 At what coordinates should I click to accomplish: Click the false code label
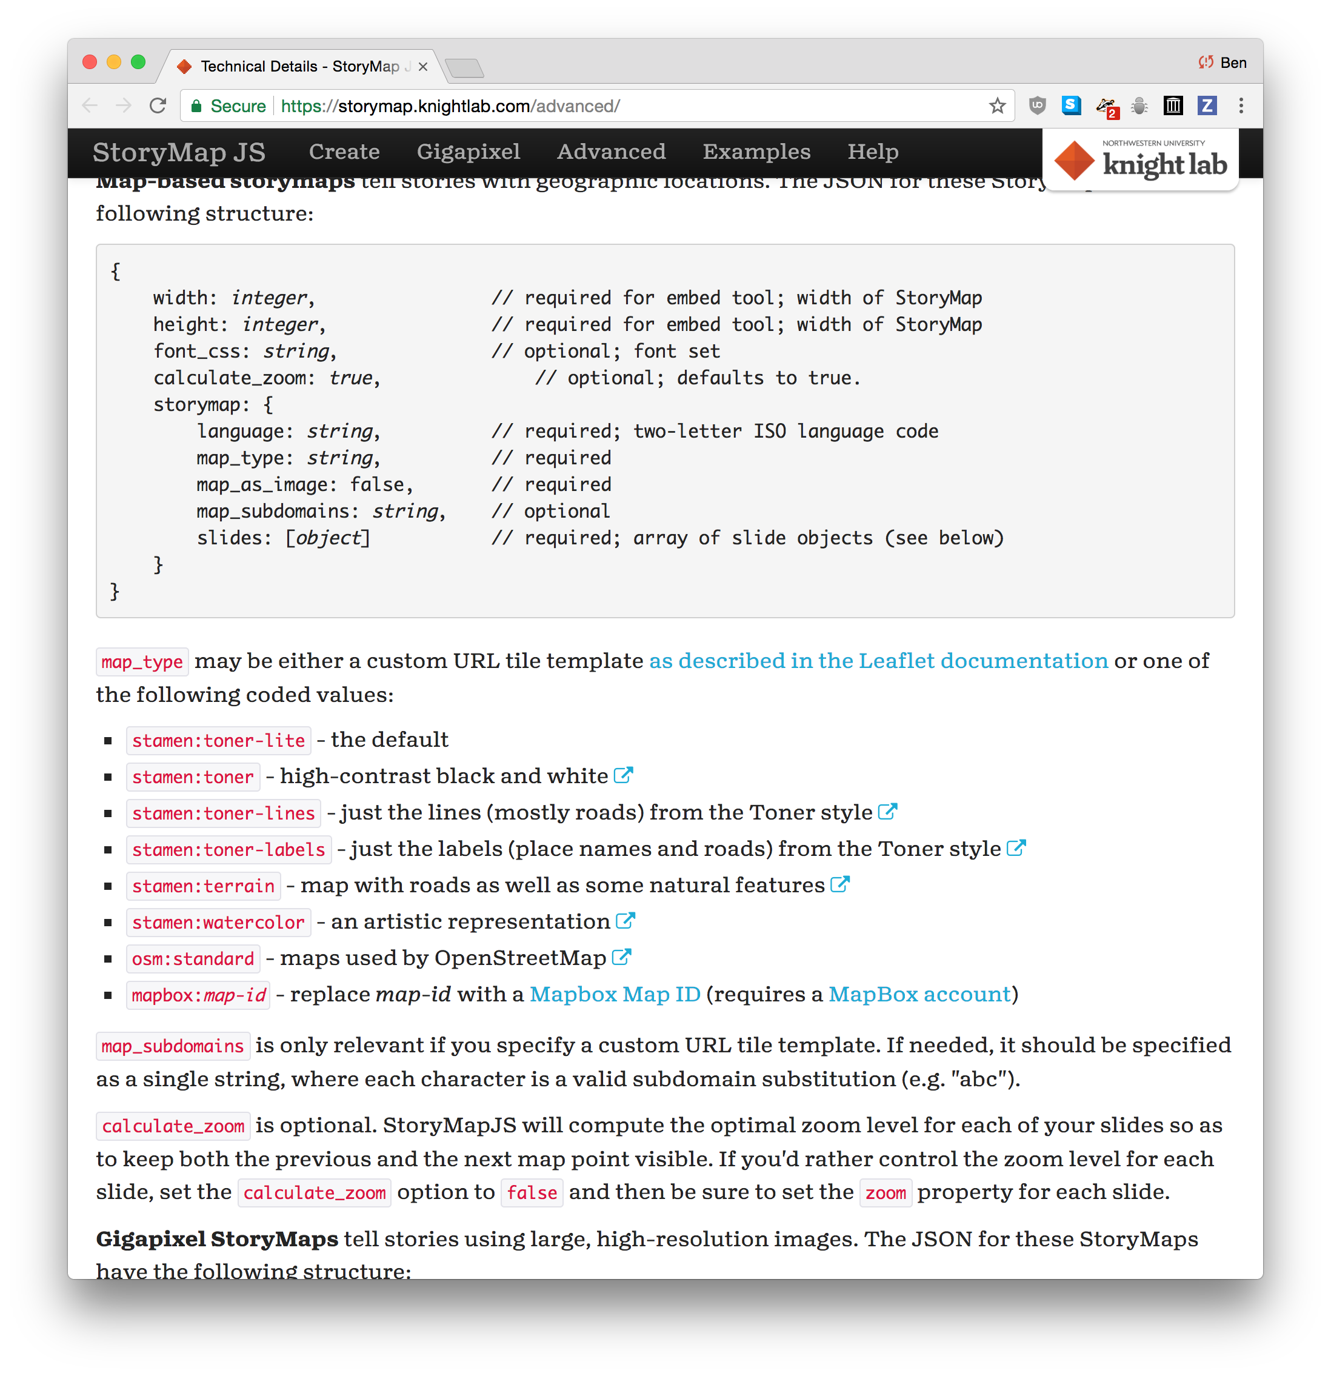pyautogui.click(x=532, y=1194)
